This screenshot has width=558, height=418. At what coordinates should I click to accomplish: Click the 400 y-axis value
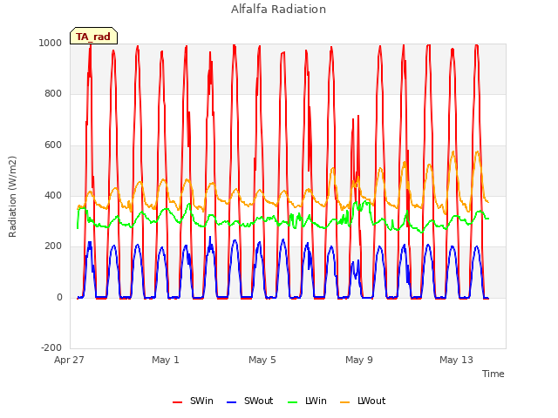[x=53, y=195]
